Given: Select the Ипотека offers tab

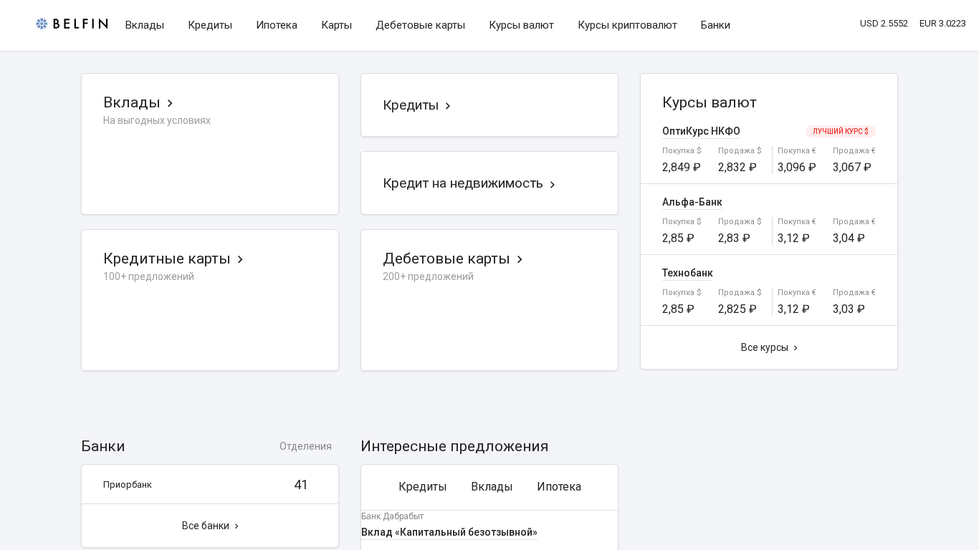Looking at the screenshot, I should pyautogui.click(x=559, y=487).
